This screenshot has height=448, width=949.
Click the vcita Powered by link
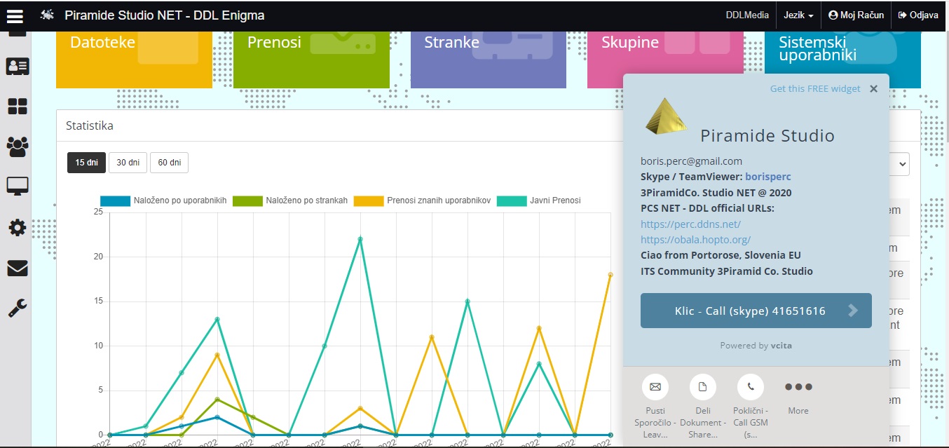point(783,345)
